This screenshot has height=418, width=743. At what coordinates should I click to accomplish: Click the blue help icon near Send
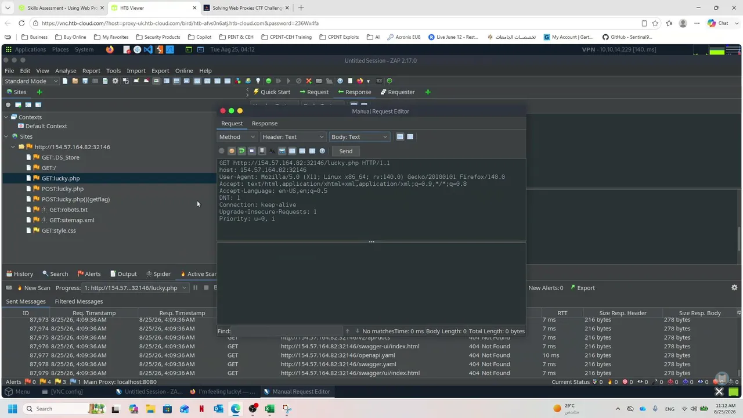pyautogui.click(x=322, y=151)
